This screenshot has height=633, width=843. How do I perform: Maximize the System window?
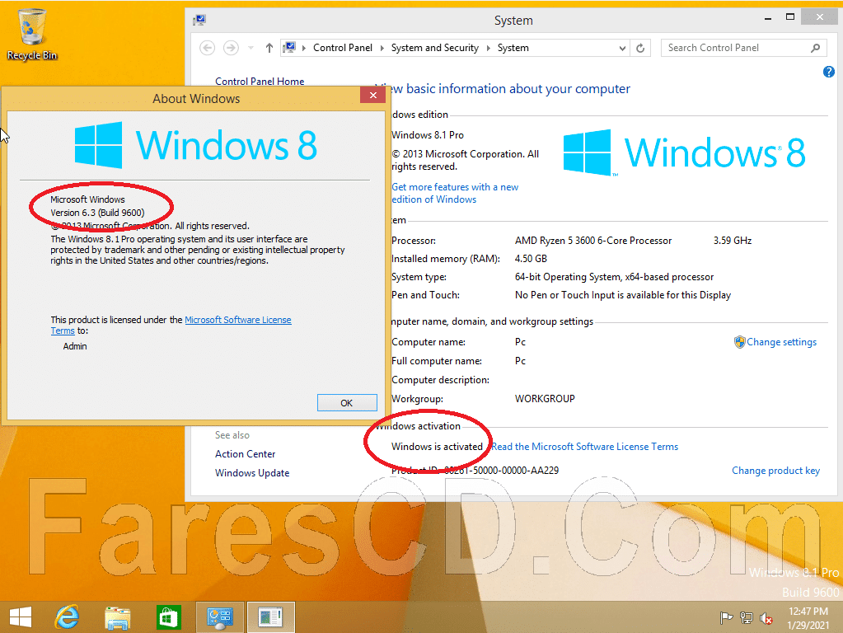coord(789,18)
